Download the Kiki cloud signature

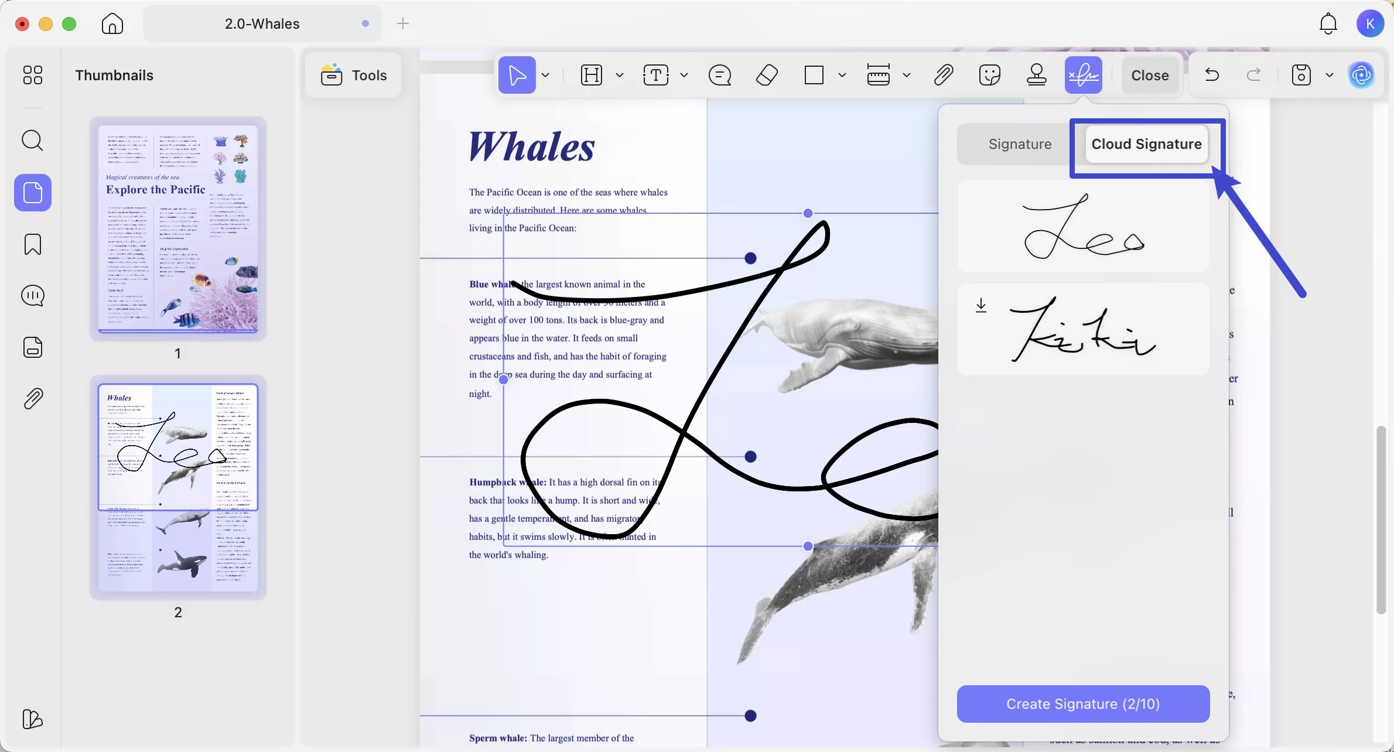click(981, 305)
